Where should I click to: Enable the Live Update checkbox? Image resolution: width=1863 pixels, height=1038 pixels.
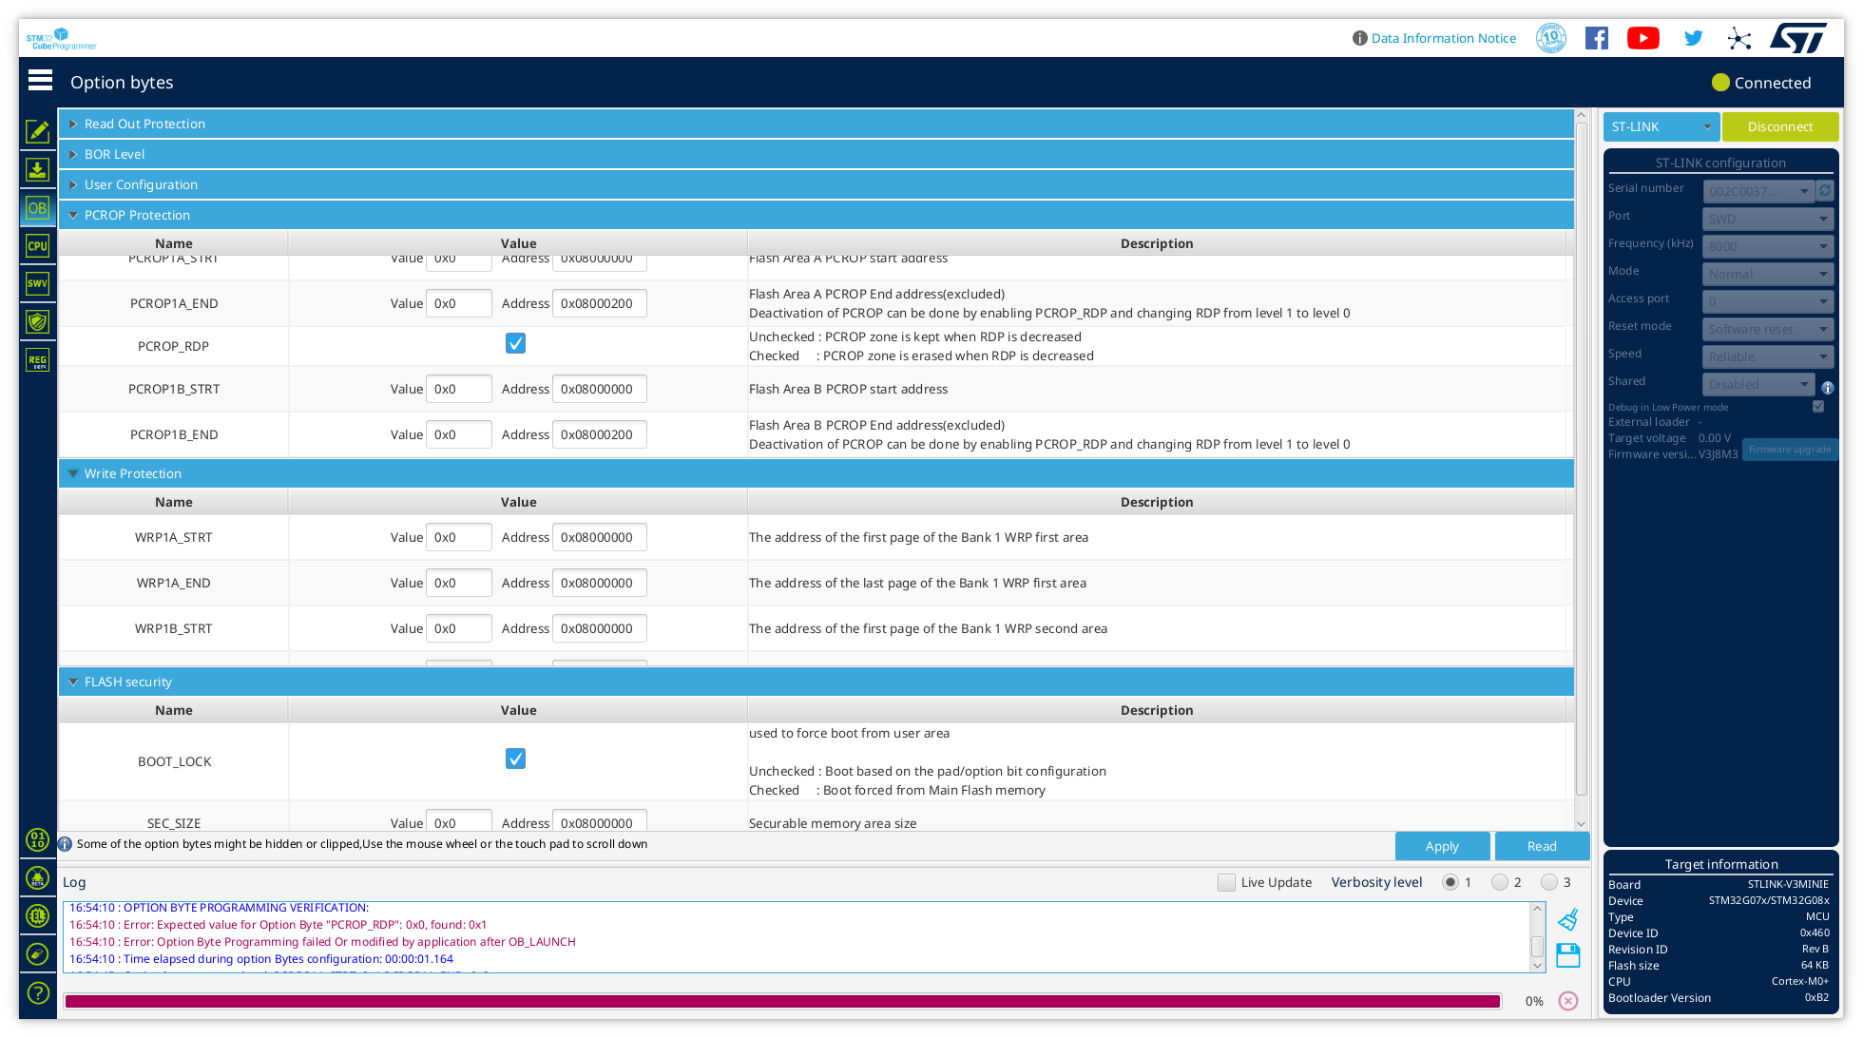1226,882
